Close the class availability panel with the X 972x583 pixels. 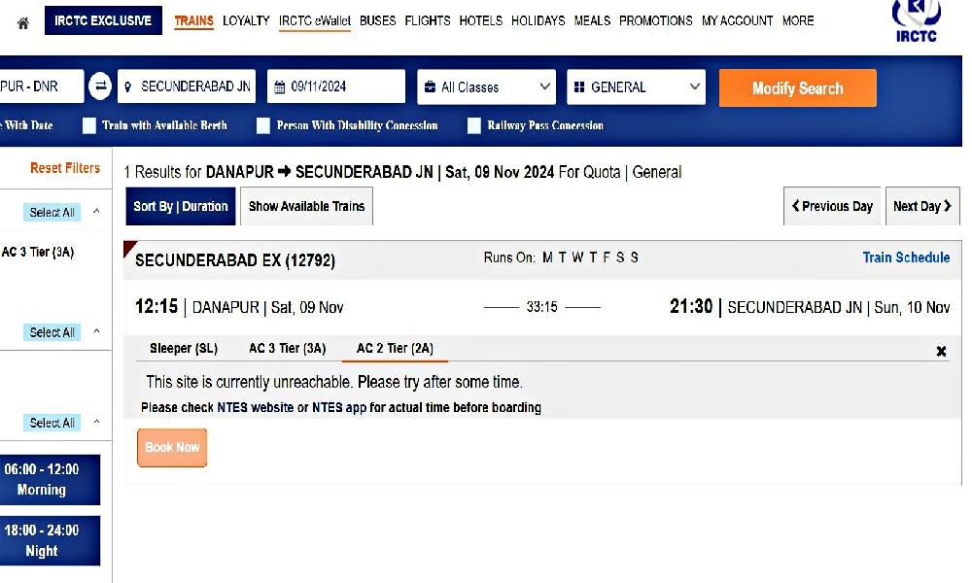pos(941,352)
